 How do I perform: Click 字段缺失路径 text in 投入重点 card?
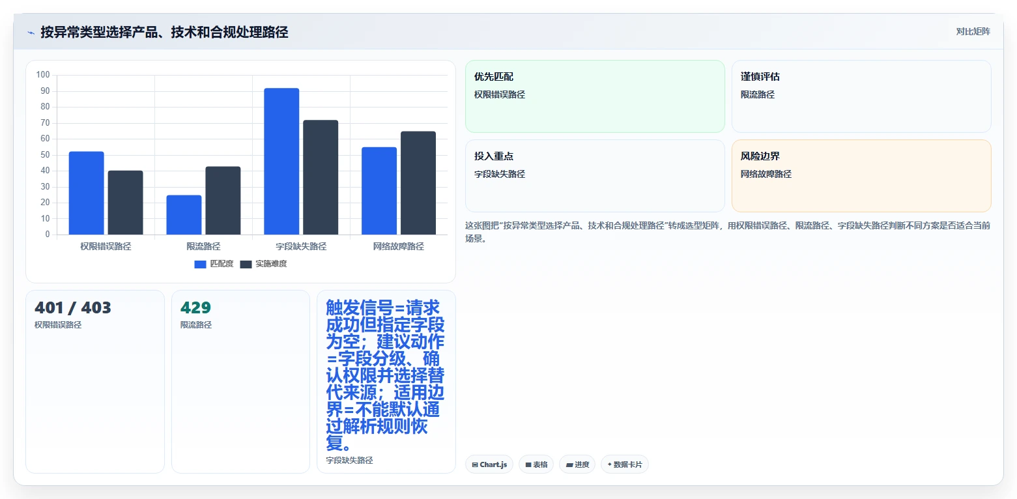point(500,174)
